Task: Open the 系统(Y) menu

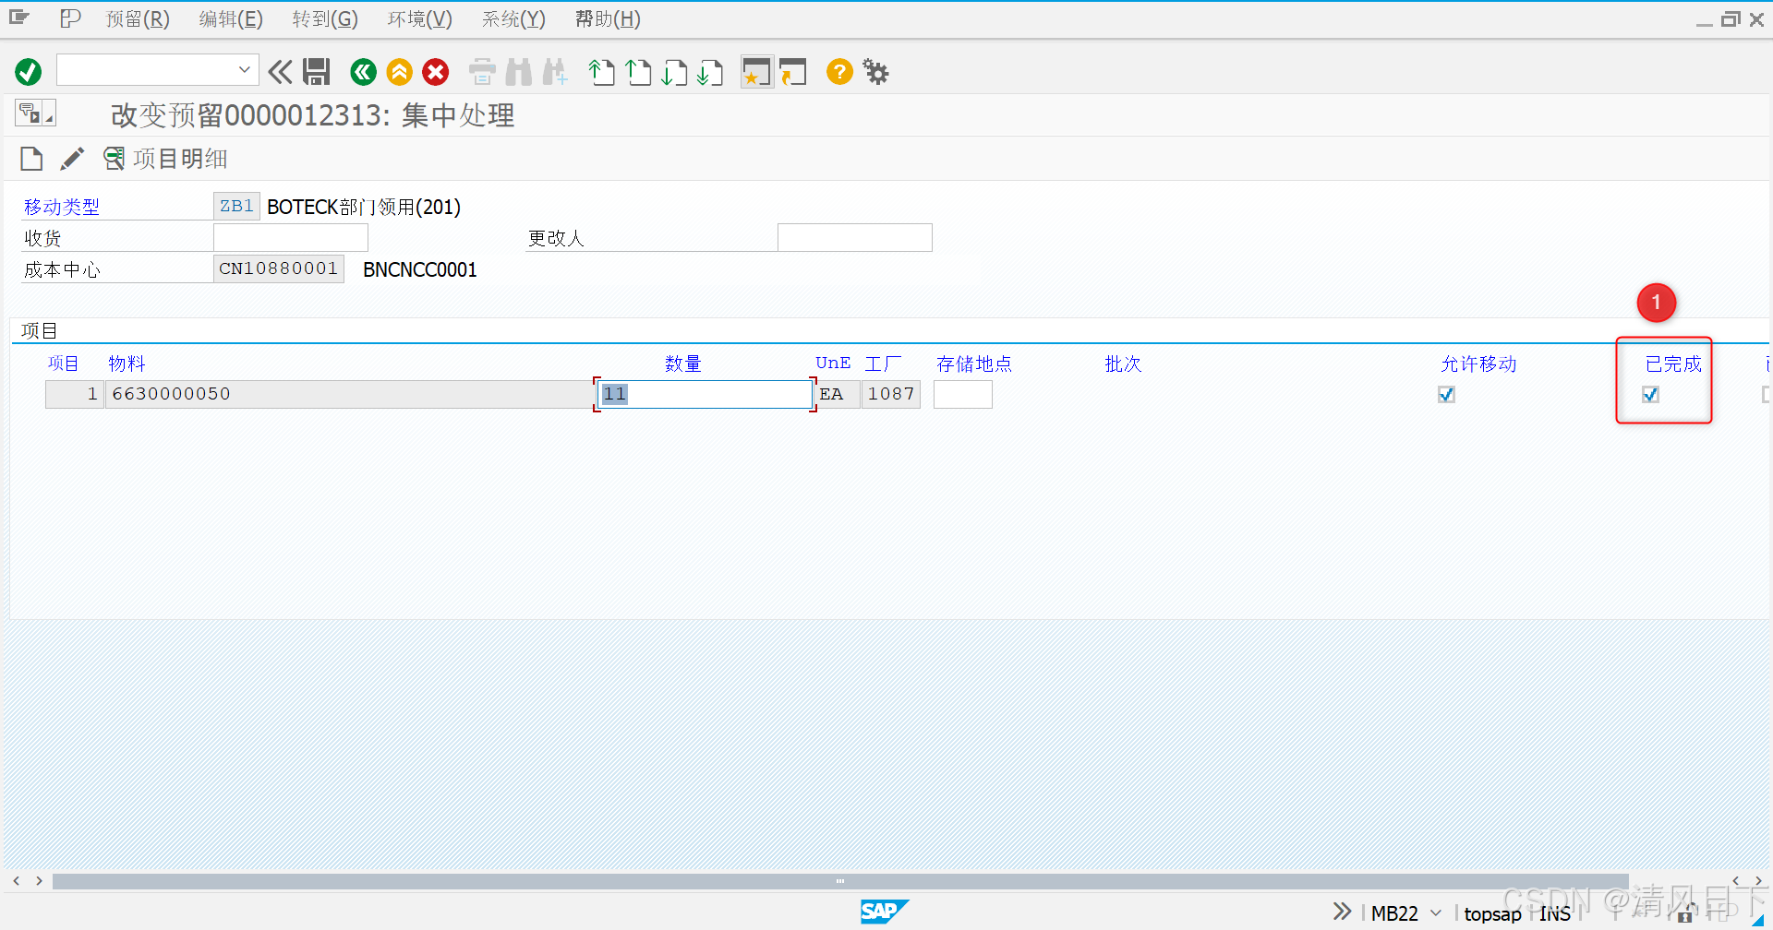Action: coord(513,18)
